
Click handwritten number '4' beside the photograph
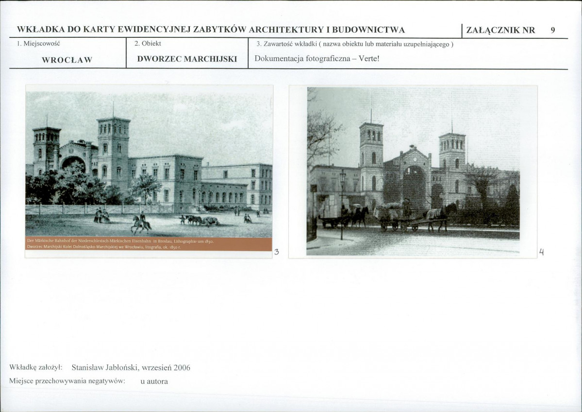coord(542,252)
